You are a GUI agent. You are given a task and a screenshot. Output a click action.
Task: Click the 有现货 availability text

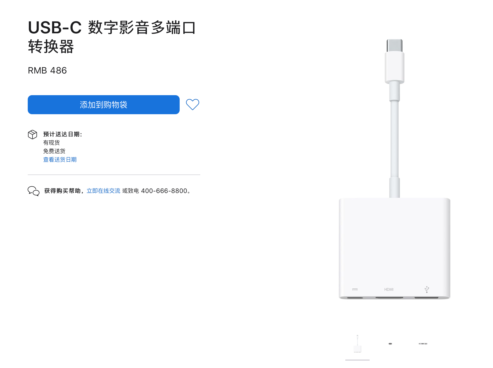(x=52, y=143)
